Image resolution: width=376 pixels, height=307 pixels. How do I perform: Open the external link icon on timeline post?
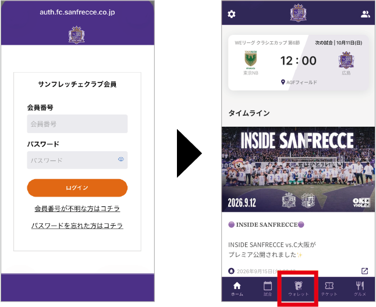[x=364, y=271]
